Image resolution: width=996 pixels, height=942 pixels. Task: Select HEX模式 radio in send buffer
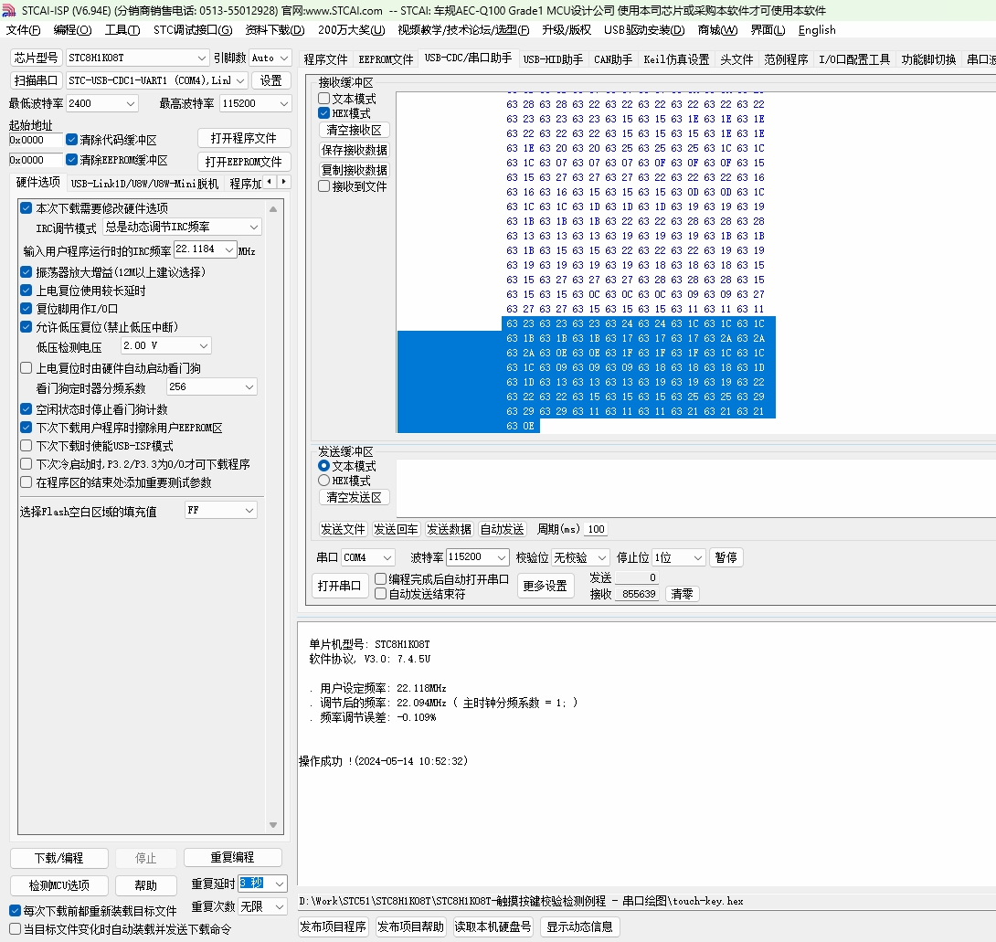[324, 481]
